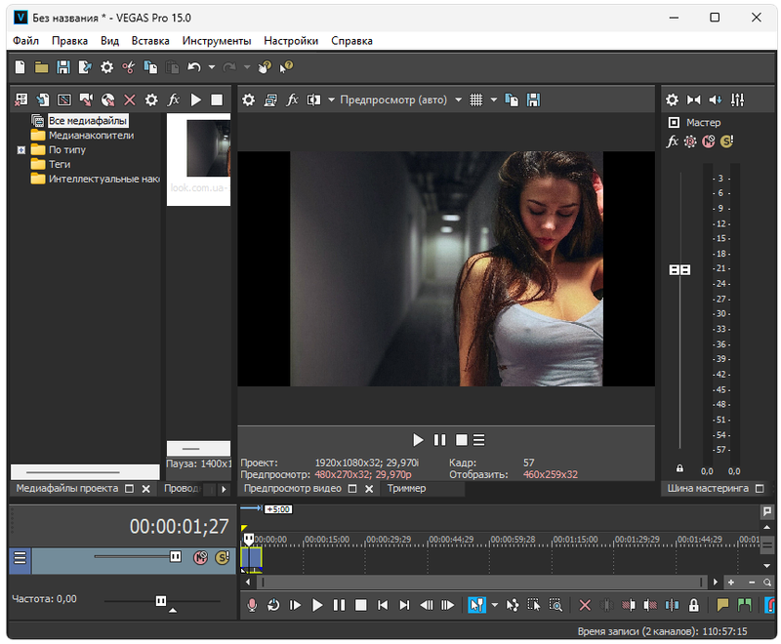Solo the video track with its S icon
Viewport: 781px width, 644px height.
(223, 557)
